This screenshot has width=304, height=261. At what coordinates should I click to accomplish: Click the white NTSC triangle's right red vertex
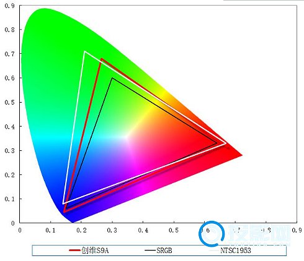[226, 143]
